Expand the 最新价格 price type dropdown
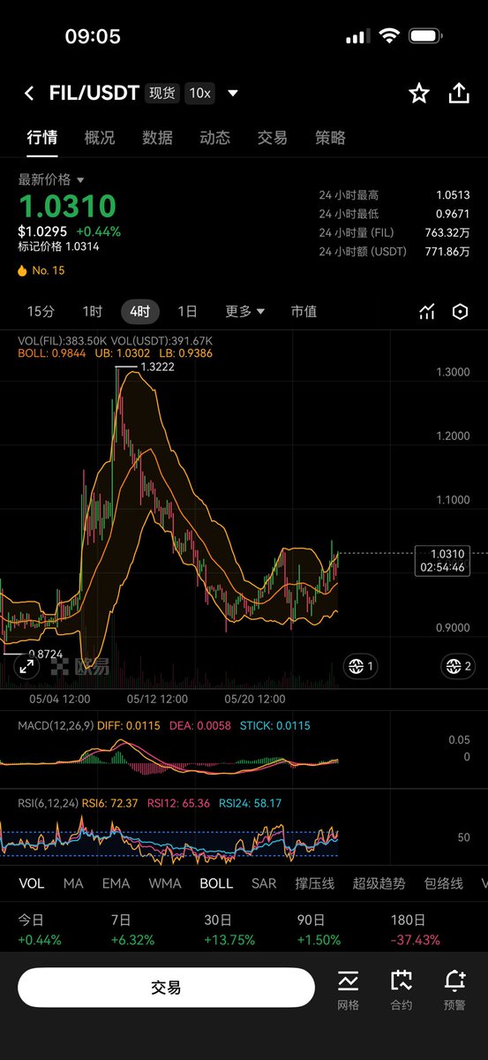Image resolution: width=488 pixels, height=1060 pixels. [x=51, y=179]
